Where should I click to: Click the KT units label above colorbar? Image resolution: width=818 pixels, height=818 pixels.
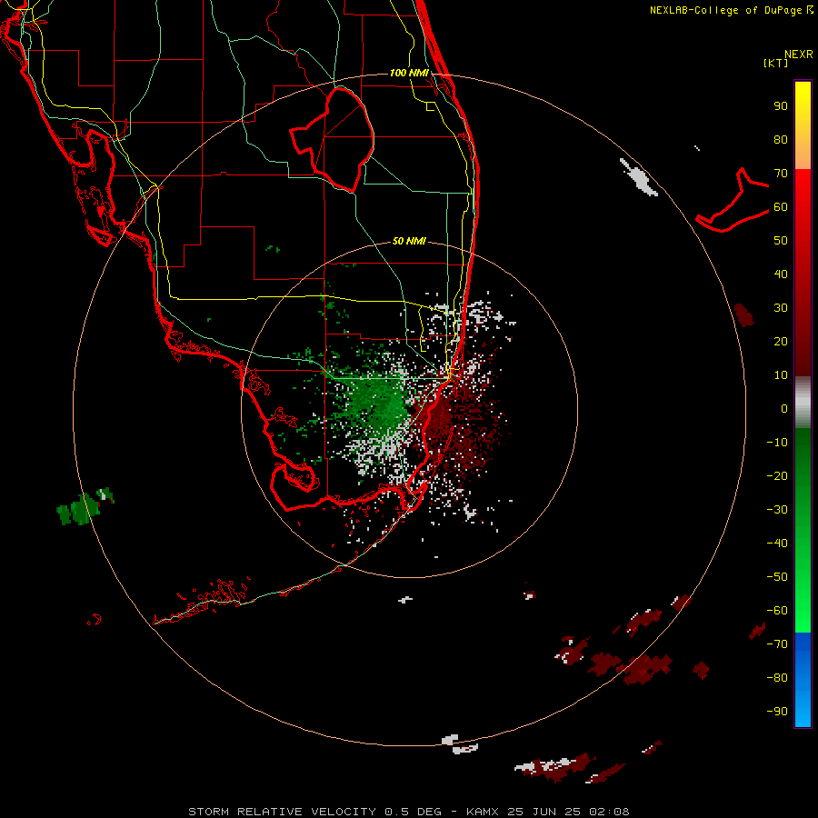click(776, 63)
